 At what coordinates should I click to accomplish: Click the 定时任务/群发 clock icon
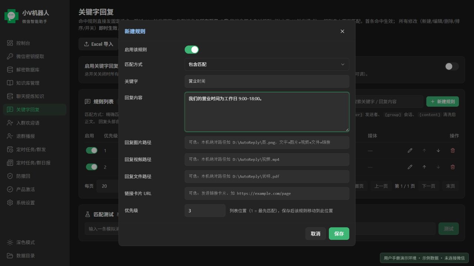[x=10, y=149]
